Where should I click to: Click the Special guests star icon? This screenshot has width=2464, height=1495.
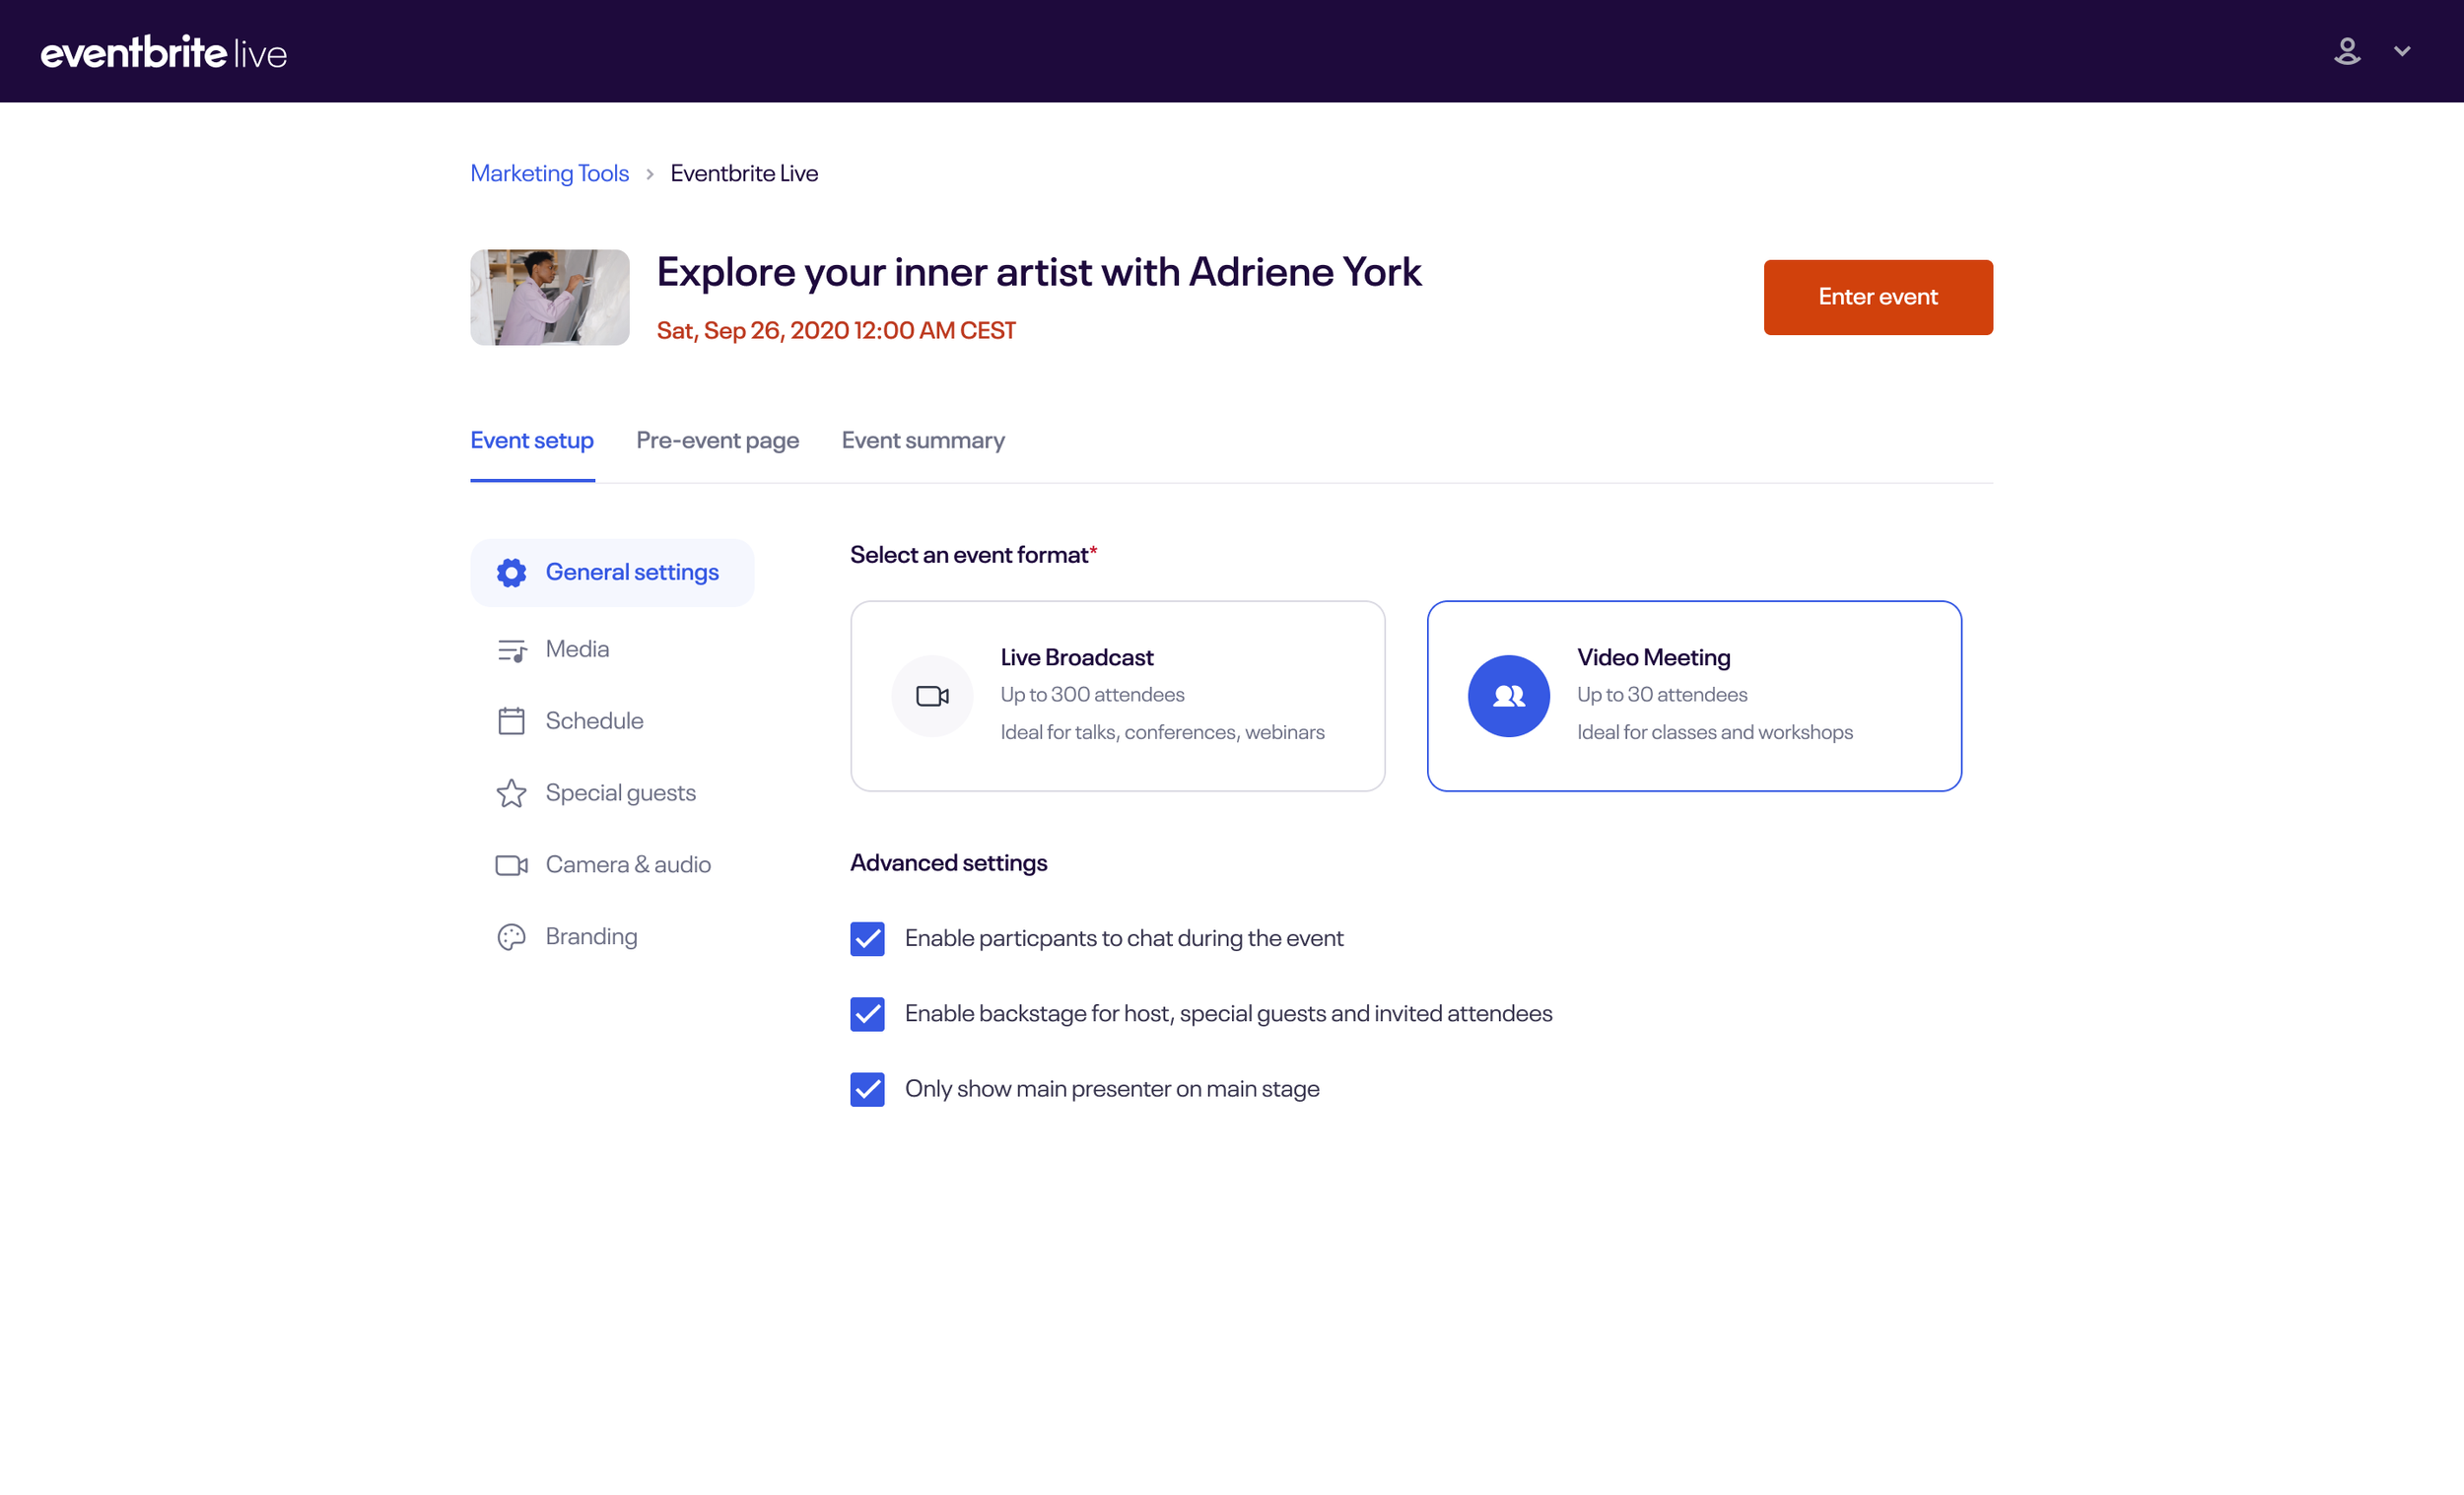tap(511, 793)
